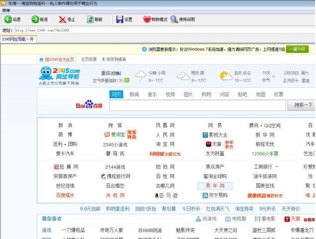Click the Refresh page icon
The image size is (316, 239).
(90, 19)
